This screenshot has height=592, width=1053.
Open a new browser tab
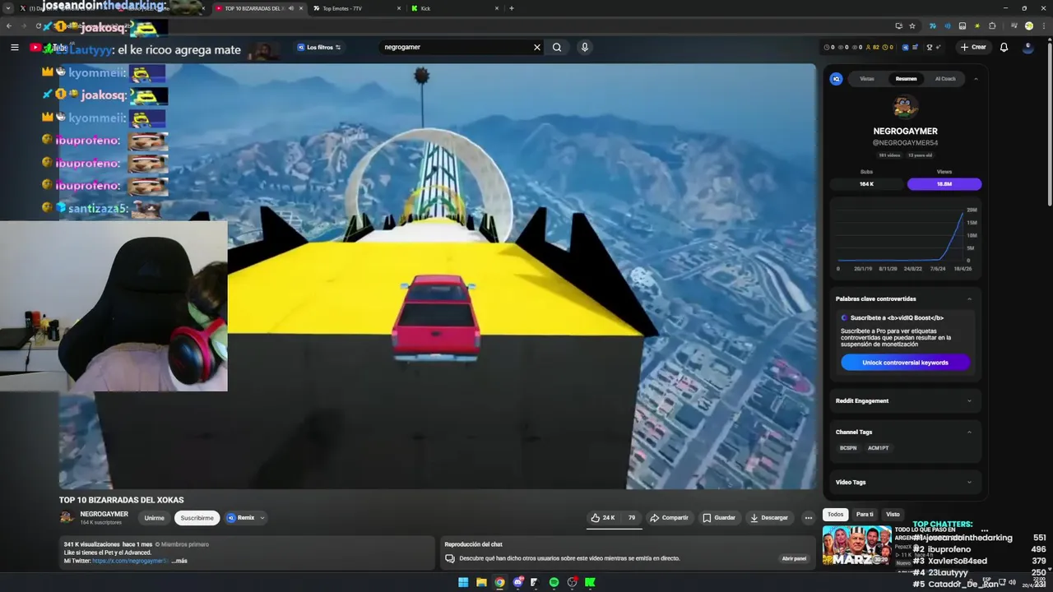(512, 8)
